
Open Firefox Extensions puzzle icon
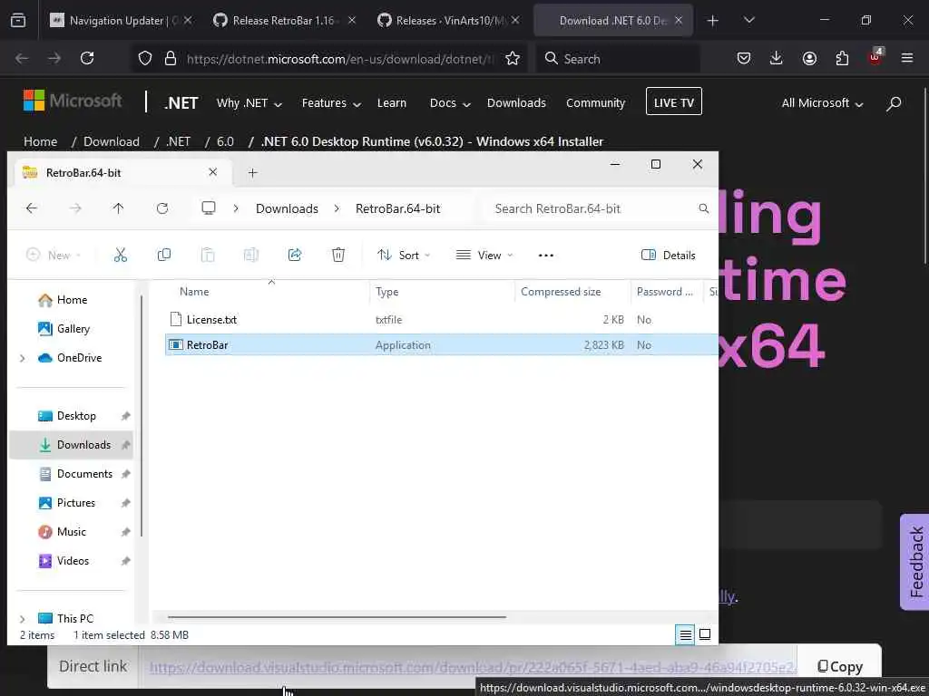point(842,58)
